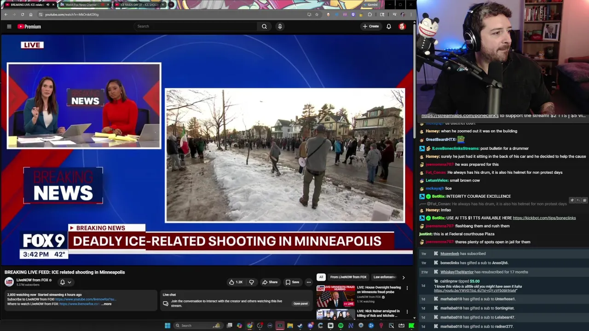Screen dimensions: 589x331
Task: Focus the YouTube search field
Action: click(196, 26)
